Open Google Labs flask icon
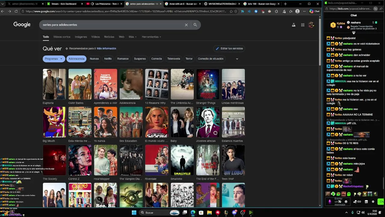The height and width of the screenshot is (217, 385). [x=294, y=25]
